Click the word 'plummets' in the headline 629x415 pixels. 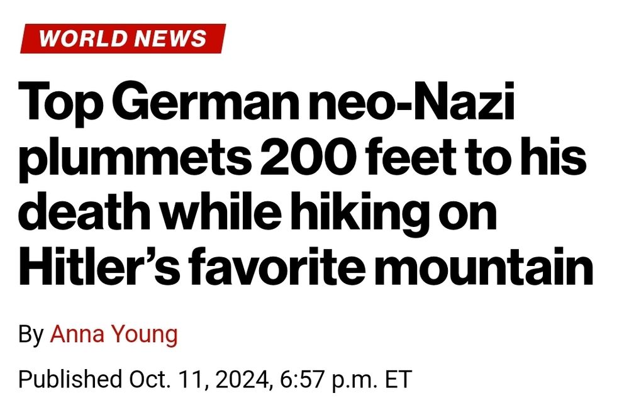pos(136,160)
